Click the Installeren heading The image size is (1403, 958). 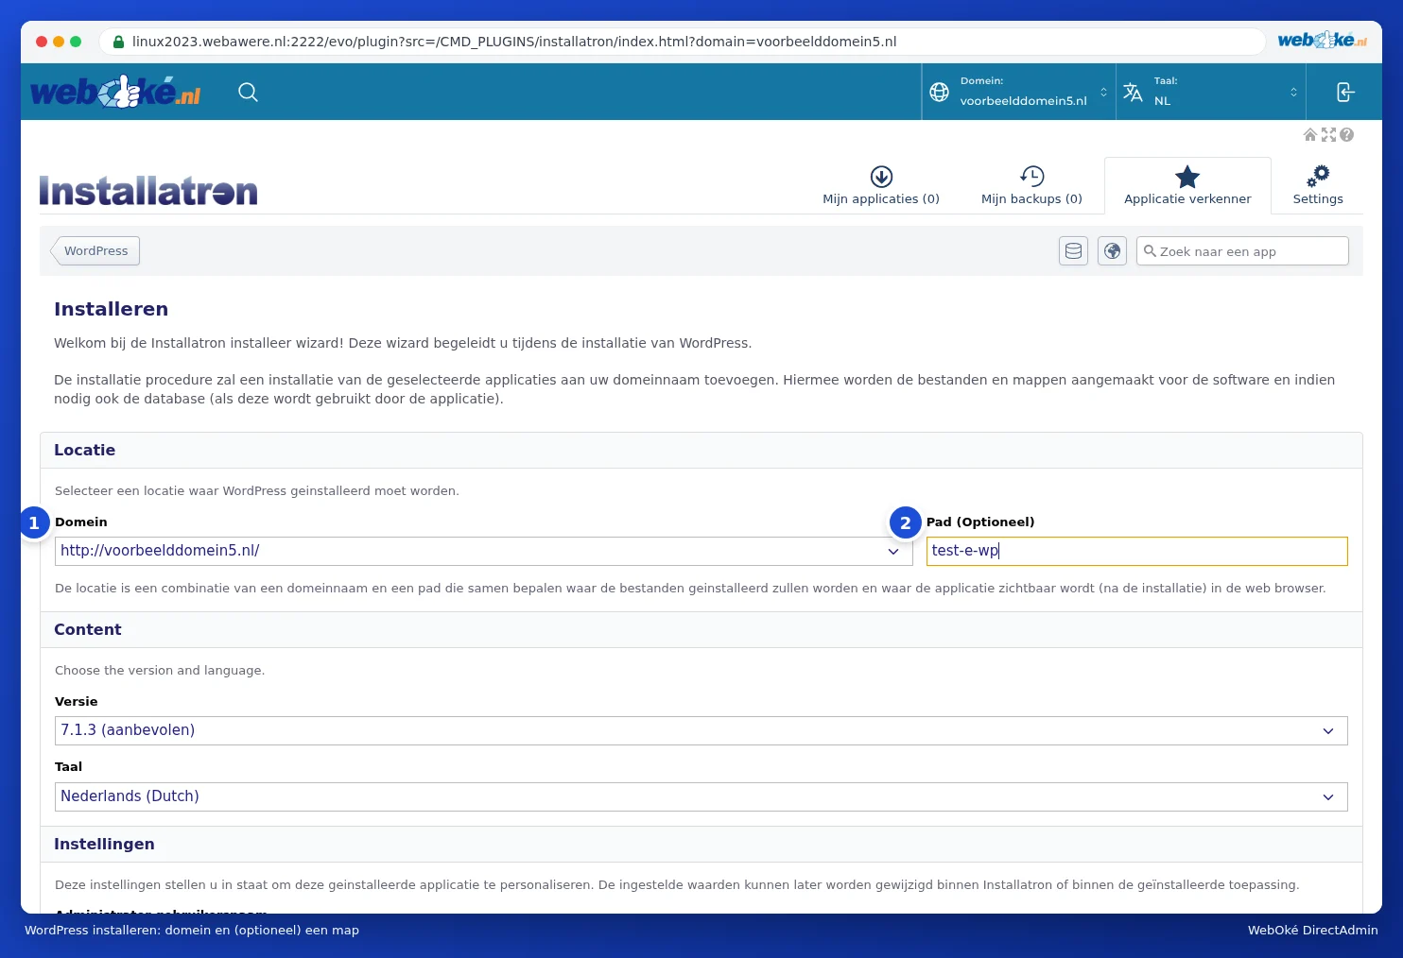click(111, 309)
